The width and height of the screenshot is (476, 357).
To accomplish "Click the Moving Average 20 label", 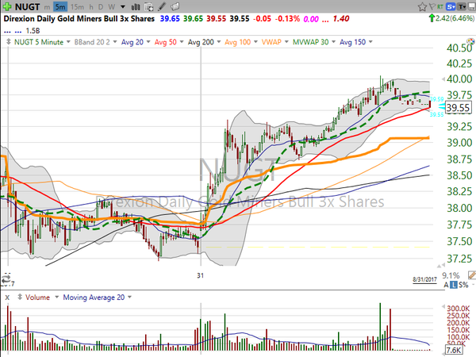I will (94, 297).
